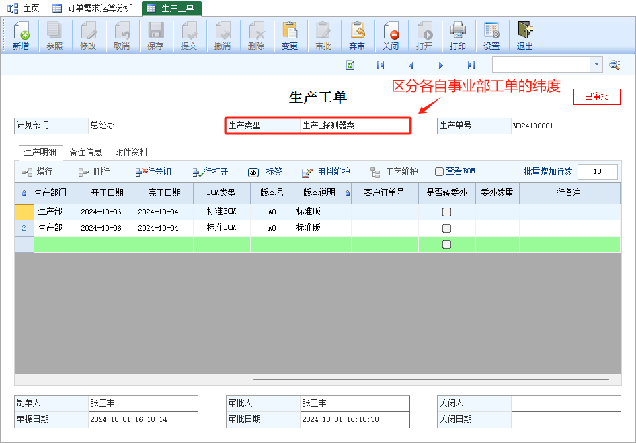Open 设置 (Settings) from the toolbar
636x443 pixels.
[x=491, y=36]
